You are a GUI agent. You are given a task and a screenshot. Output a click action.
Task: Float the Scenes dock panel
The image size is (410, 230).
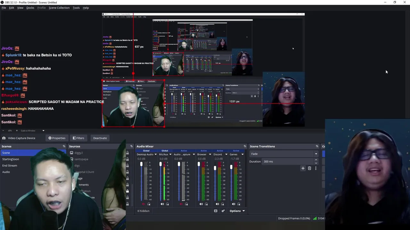64,146
